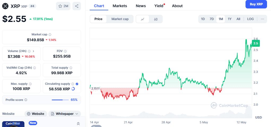Image resolution: width=271 pixels, height=127 pixels.
Task: Open the XRP Website link
Action: [36, 114]
